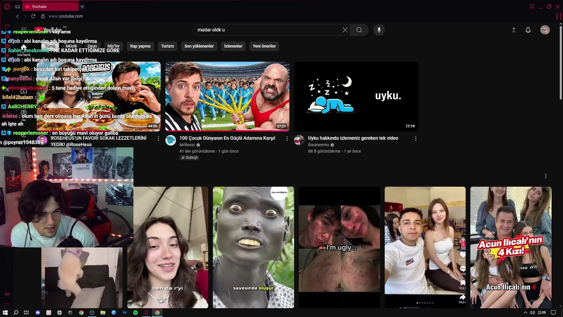Screen dimensions: 563x317
Task: Open YouTube notifications bell
Action: [x=528, y=30]
